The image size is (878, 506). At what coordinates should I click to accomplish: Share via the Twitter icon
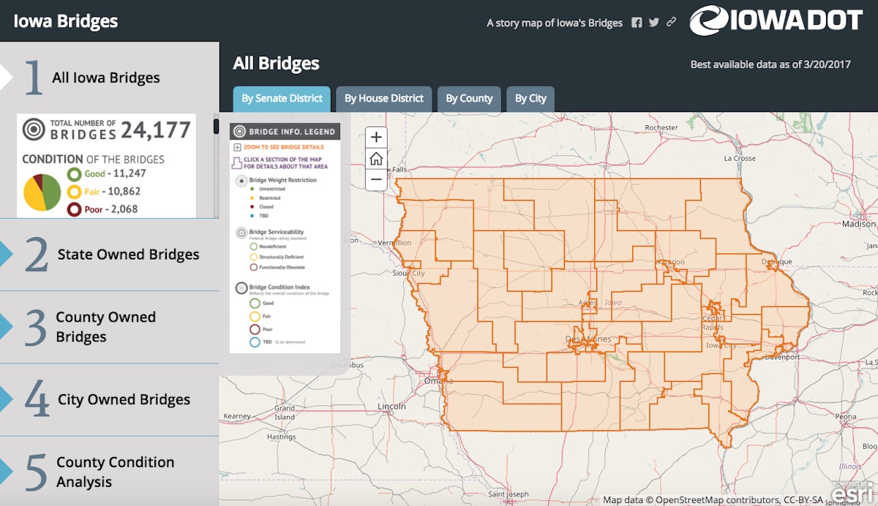coord(653,23)
